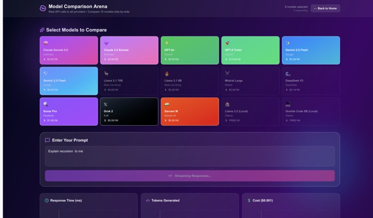Screen dimensions: 373x218
Task: Click the purple heart icon on Claude 3.5 Sonnet
Action: click(x=106, y=43)
